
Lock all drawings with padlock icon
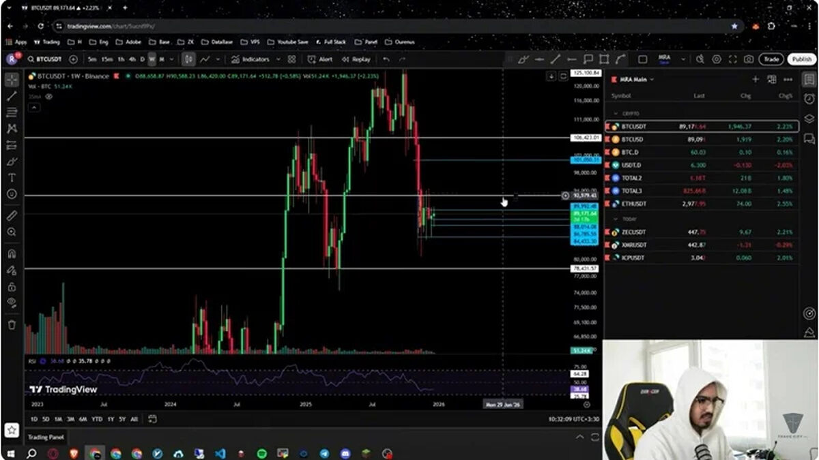[x=12, y=286]
